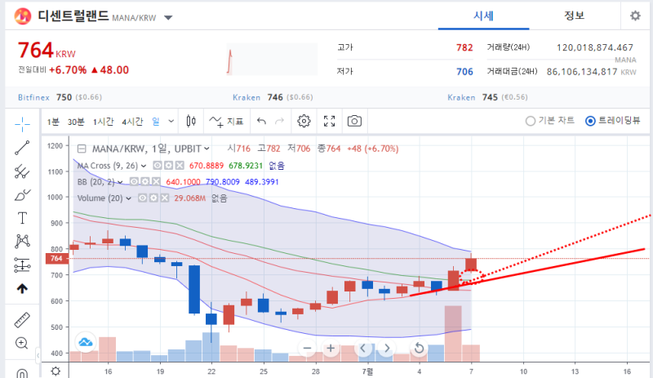This screenshot has height=378, width=653.
Task: Switch to the 시세 tab
Action: (483, 16)
